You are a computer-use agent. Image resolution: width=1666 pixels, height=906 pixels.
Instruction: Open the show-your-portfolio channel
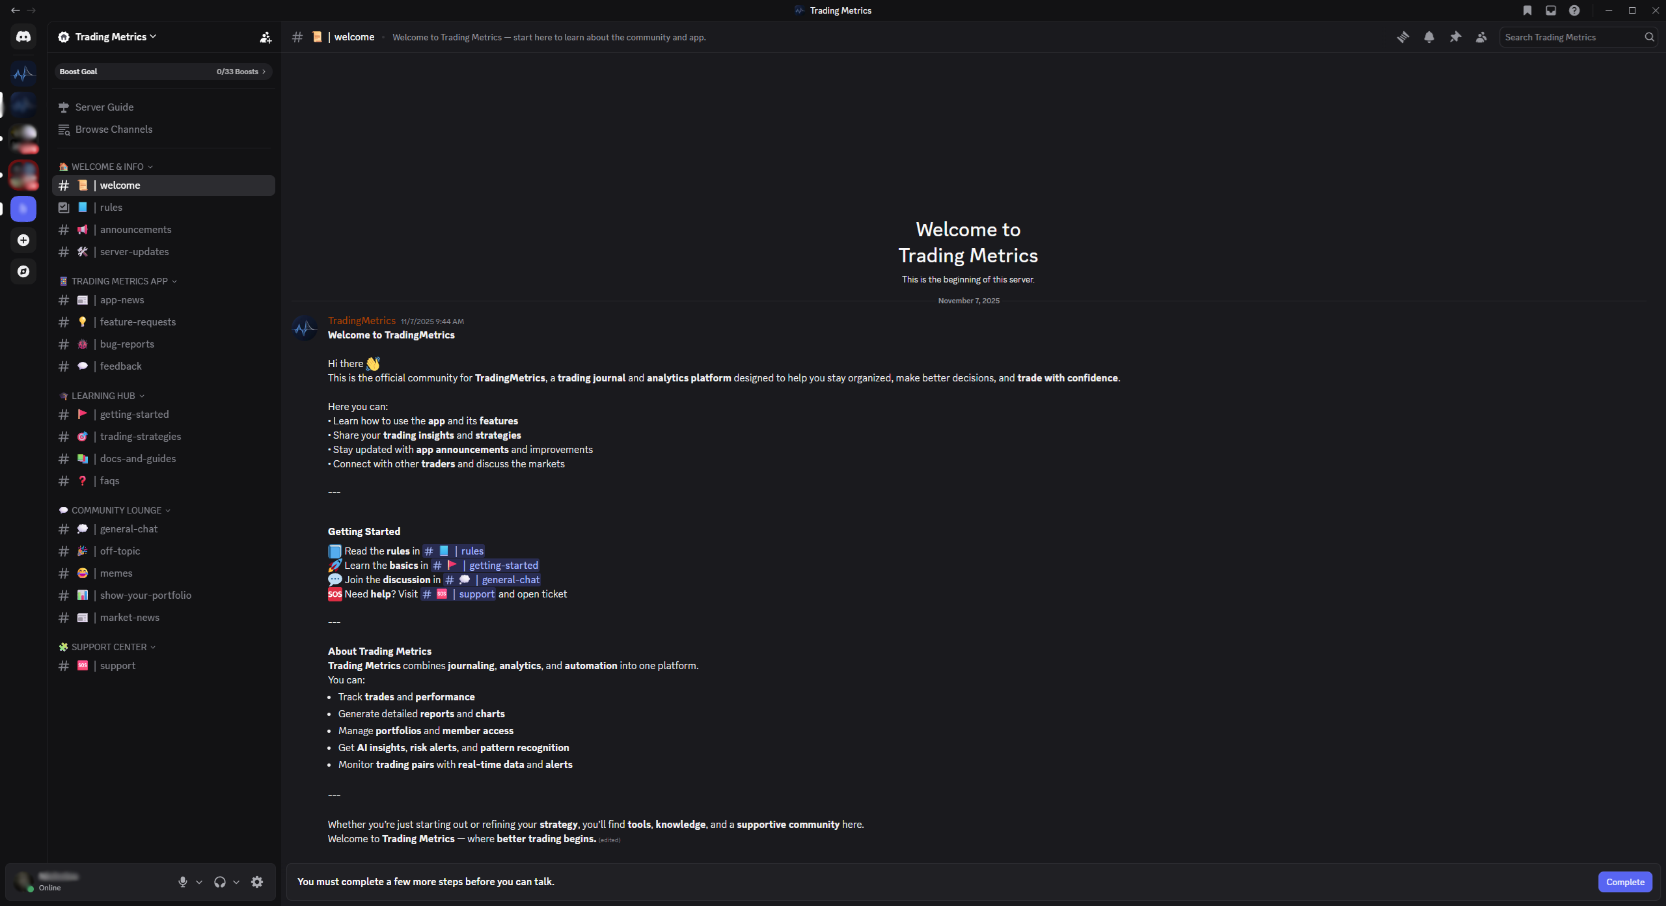click(163, 596)
